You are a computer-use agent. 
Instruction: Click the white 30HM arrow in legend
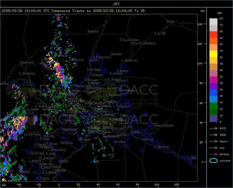tap(213, 135)
